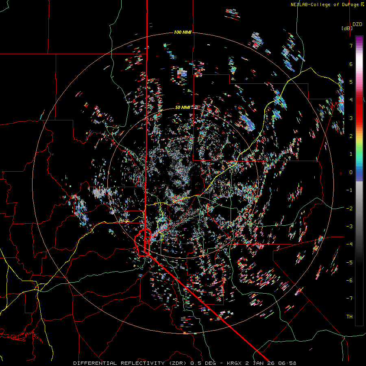Image resolution: width=366 pixels, height=366 pixels.
Task: Click the DIFFERENTIAL REFLECTIVITY (ZDR) caption text
Action: click(130, 363)
